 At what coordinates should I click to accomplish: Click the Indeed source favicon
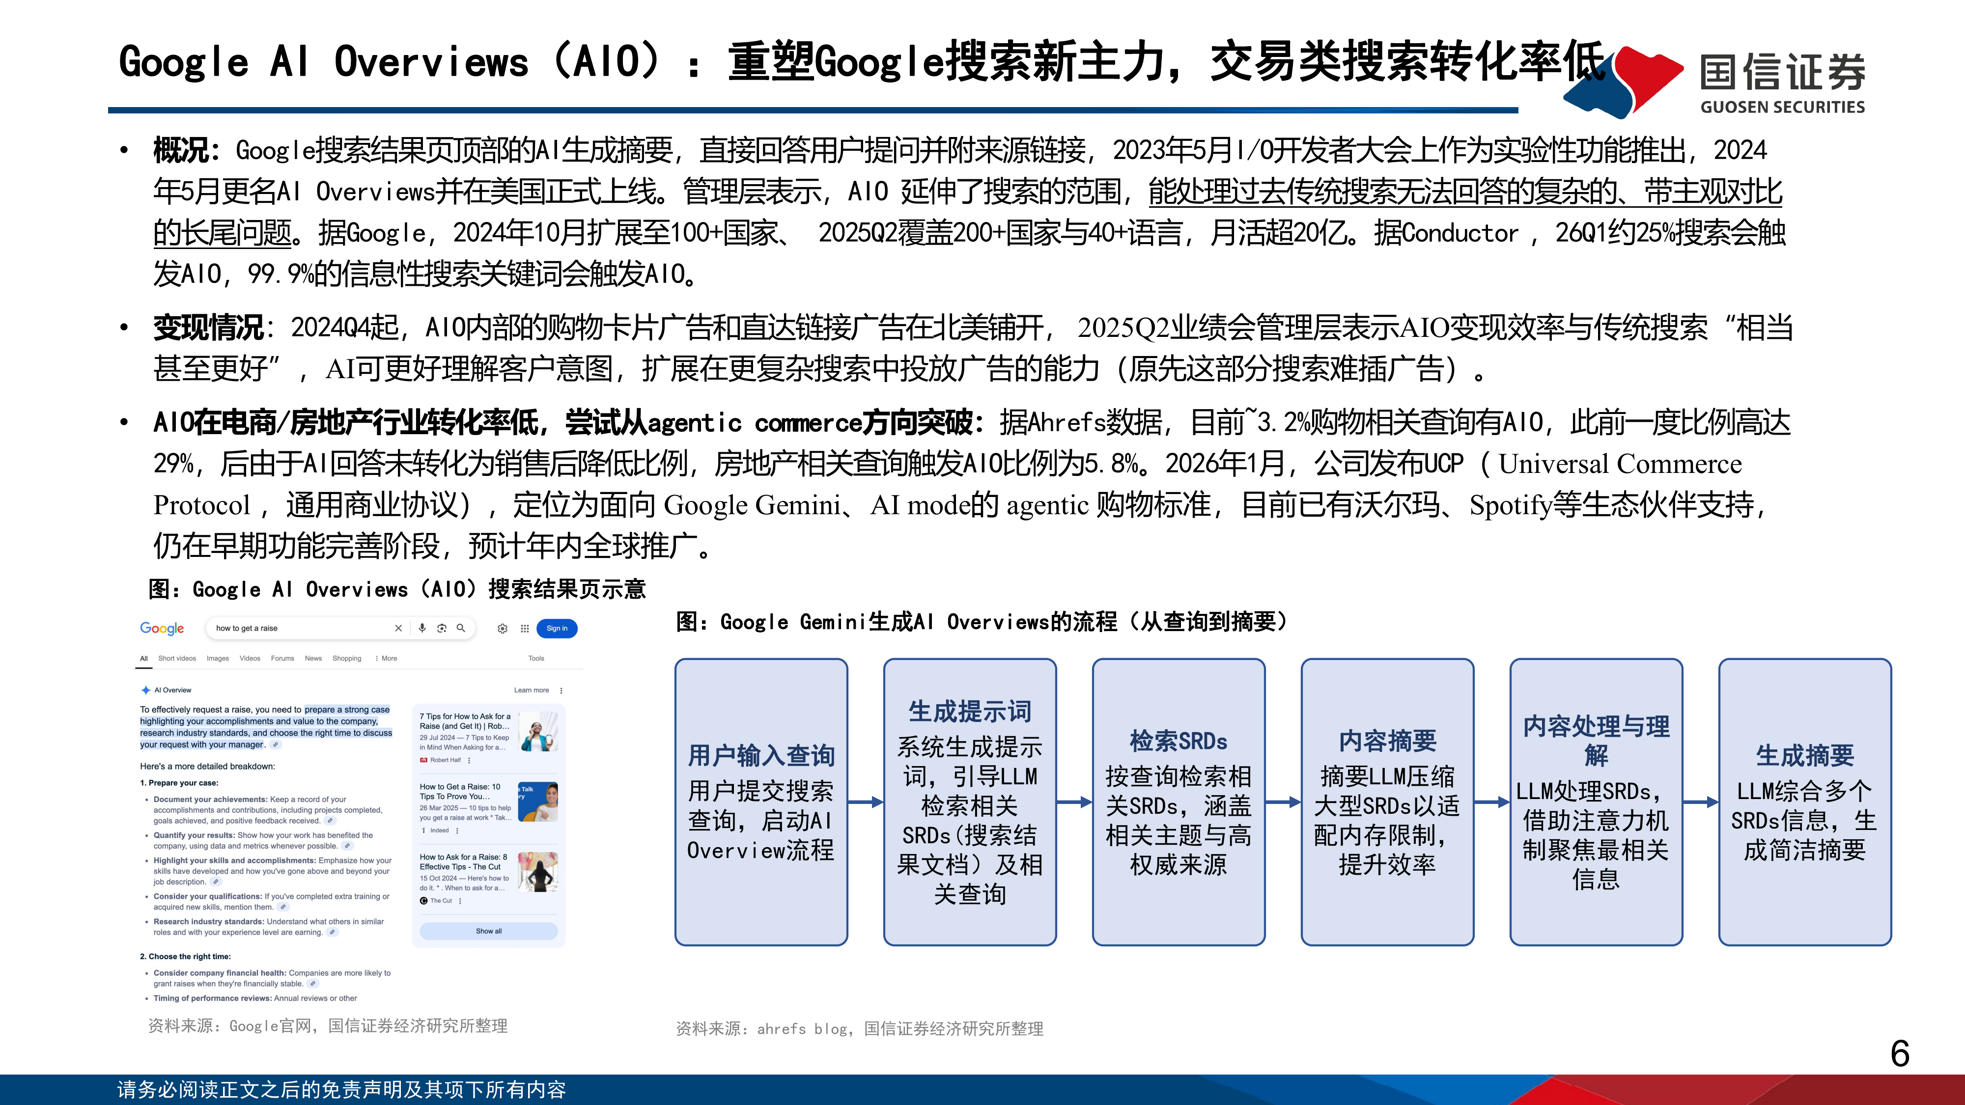click(423, 830)
